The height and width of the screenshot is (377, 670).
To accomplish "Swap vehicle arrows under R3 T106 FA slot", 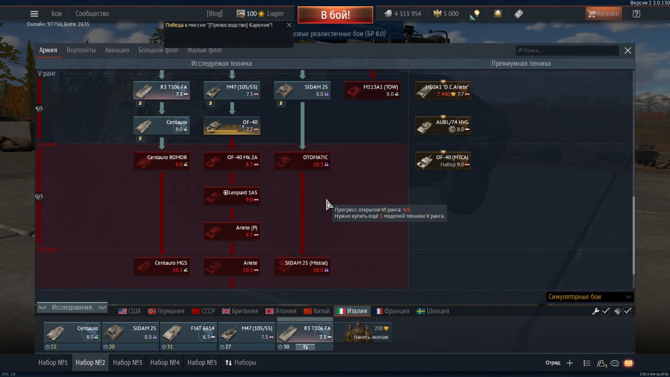I will pos(306,347).
